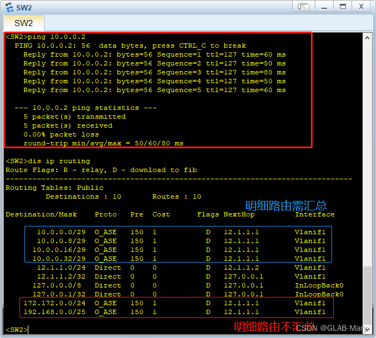Image resolution: width=376 pixels, height=338 pixels.
Task: Click the ping 10.0.0.2 command line
Action: point(46,37)
